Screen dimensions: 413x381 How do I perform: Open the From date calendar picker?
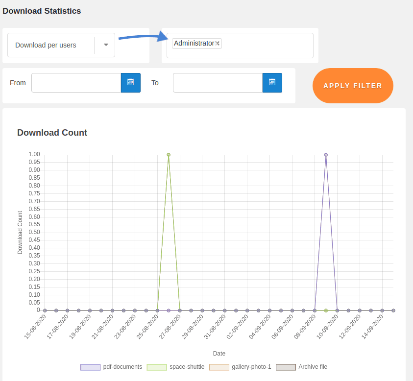130,83
